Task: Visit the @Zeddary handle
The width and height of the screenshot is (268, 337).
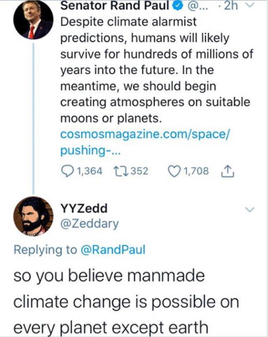Action: (x=90, y=223)
